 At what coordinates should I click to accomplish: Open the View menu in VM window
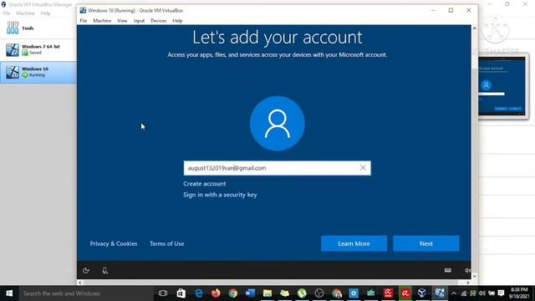122,21
